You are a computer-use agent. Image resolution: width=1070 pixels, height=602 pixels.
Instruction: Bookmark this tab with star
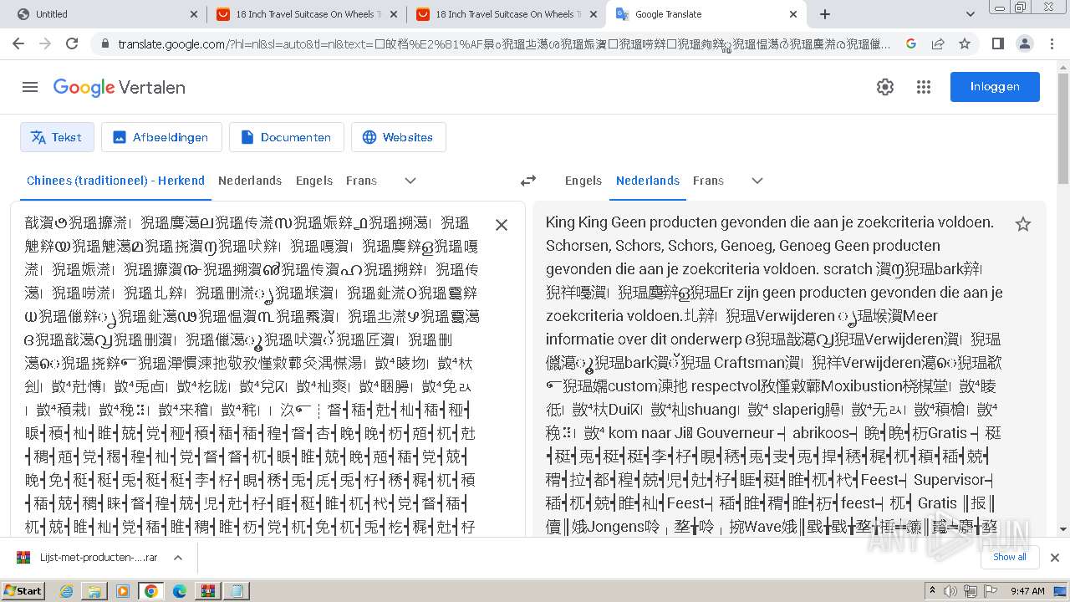coord(965,43)
